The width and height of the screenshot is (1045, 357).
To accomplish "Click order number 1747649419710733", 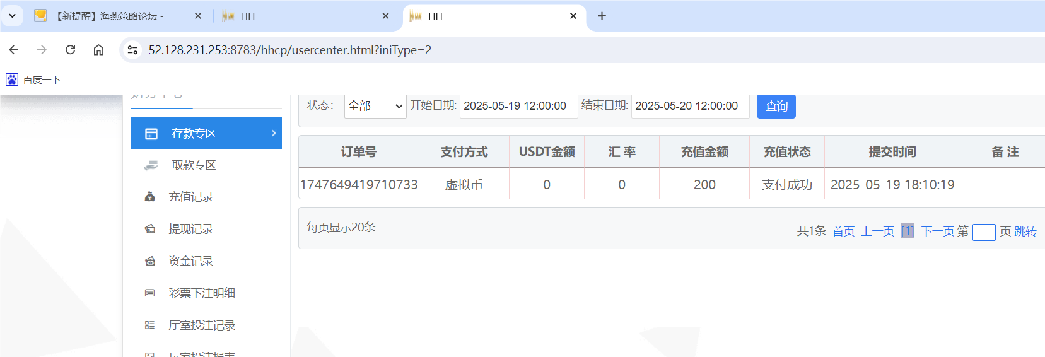I will [359, 185].
